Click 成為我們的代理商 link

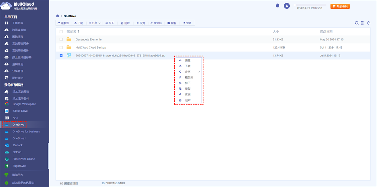pyautogui.click(x=23, y=183)
